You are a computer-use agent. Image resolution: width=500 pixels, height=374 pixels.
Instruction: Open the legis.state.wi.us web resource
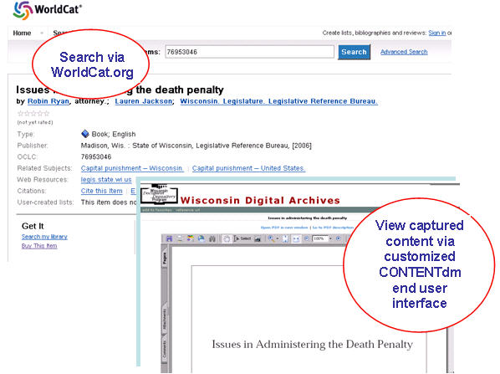pos(106,180)
